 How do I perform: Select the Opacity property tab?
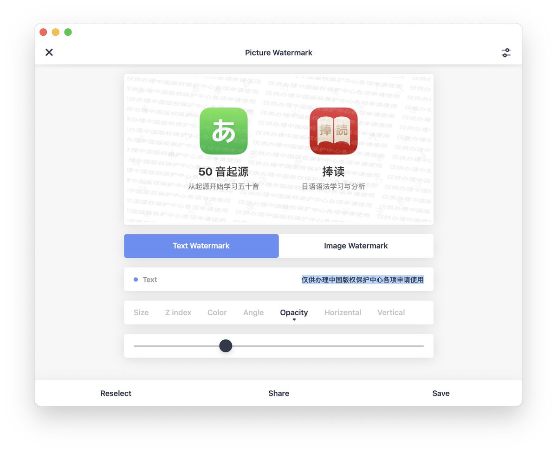pyautogui.click(x=294, y=313)
